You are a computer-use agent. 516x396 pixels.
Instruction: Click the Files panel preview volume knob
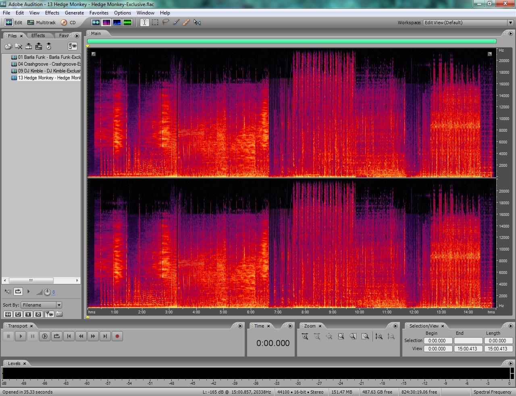click(x=47, y=292)
